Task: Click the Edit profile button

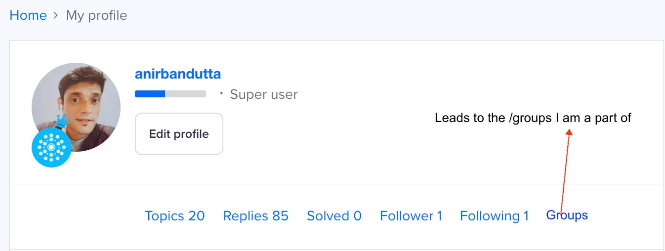Action: pyautogui.click(x=179, y=134)
